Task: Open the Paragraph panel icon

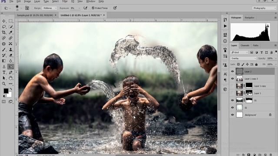Action: 225,80
